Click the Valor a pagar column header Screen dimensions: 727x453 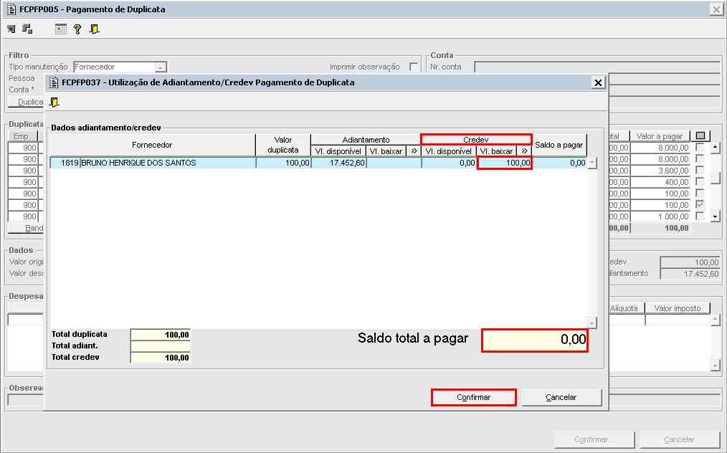point(660,136)
